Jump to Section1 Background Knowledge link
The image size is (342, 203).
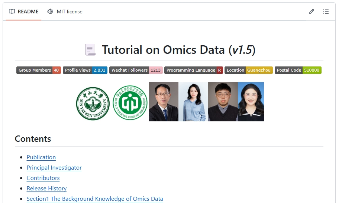[95, 199]
